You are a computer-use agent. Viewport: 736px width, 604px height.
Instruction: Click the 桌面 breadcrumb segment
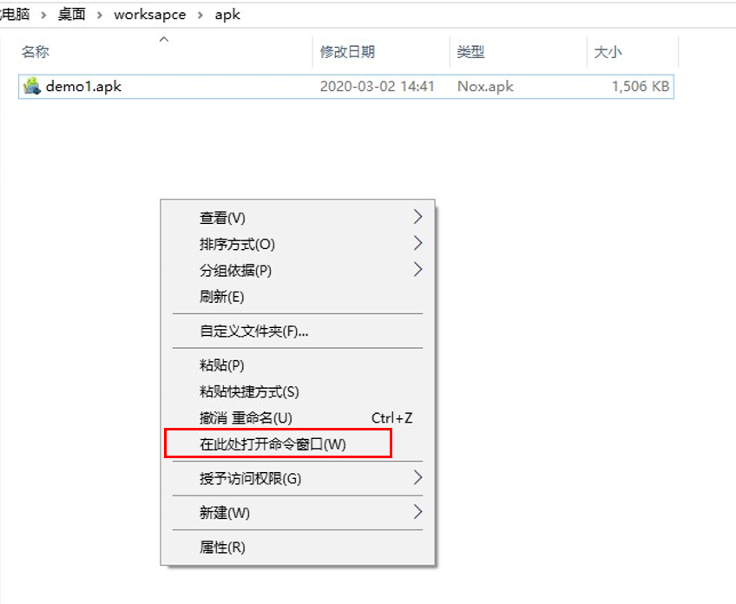pos(71,15)
